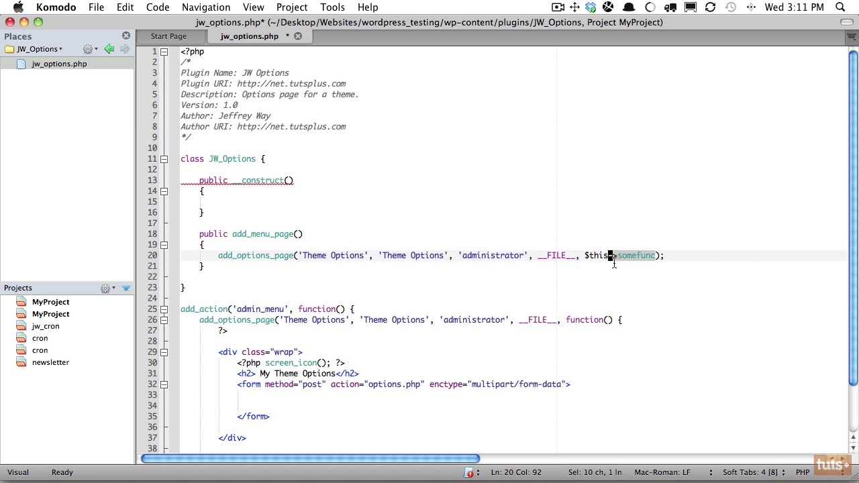Switch to the Start Page tab

[168, 36]
